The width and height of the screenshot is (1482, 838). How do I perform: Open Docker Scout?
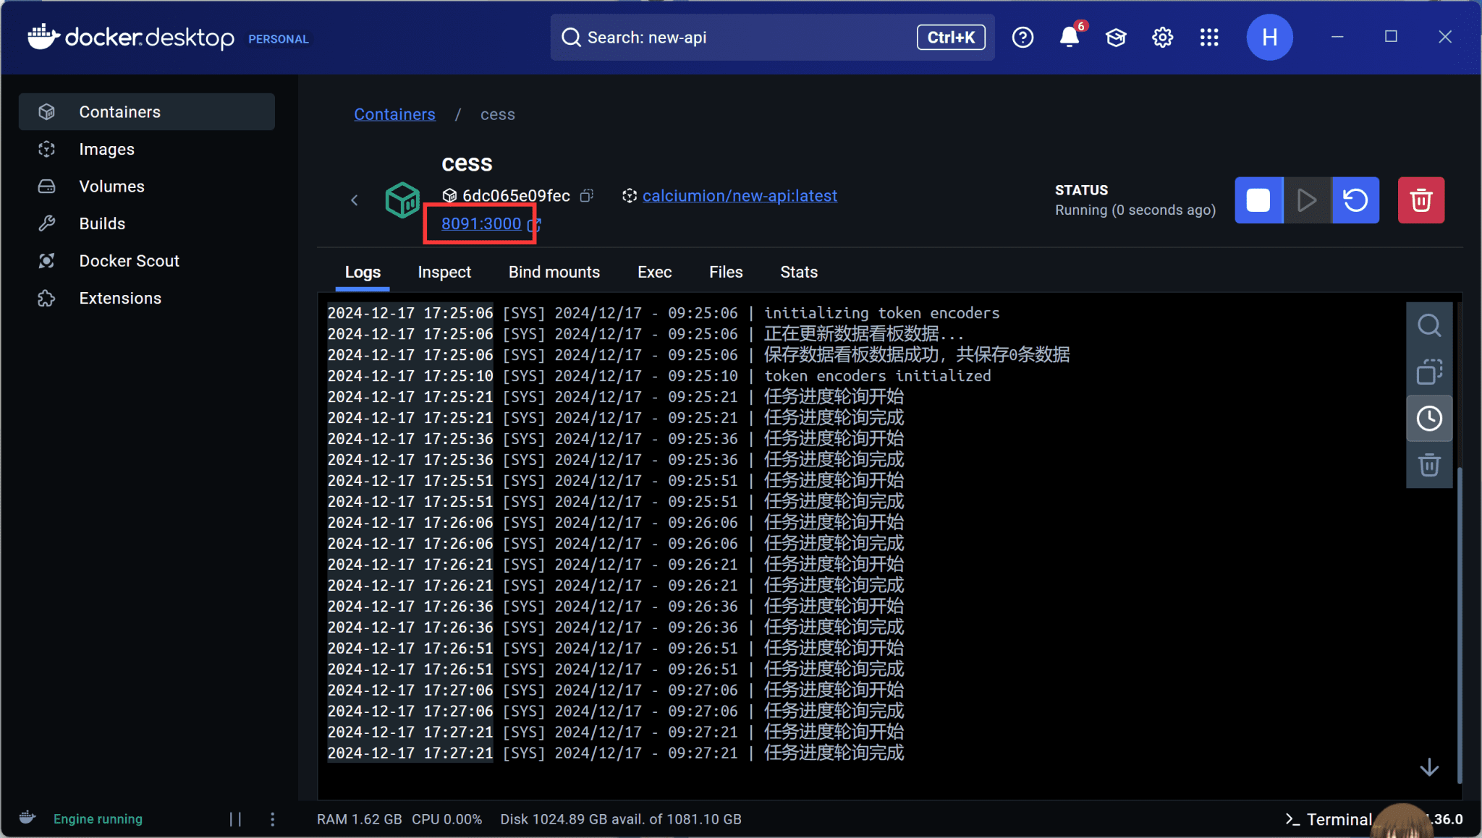(129, 260)
